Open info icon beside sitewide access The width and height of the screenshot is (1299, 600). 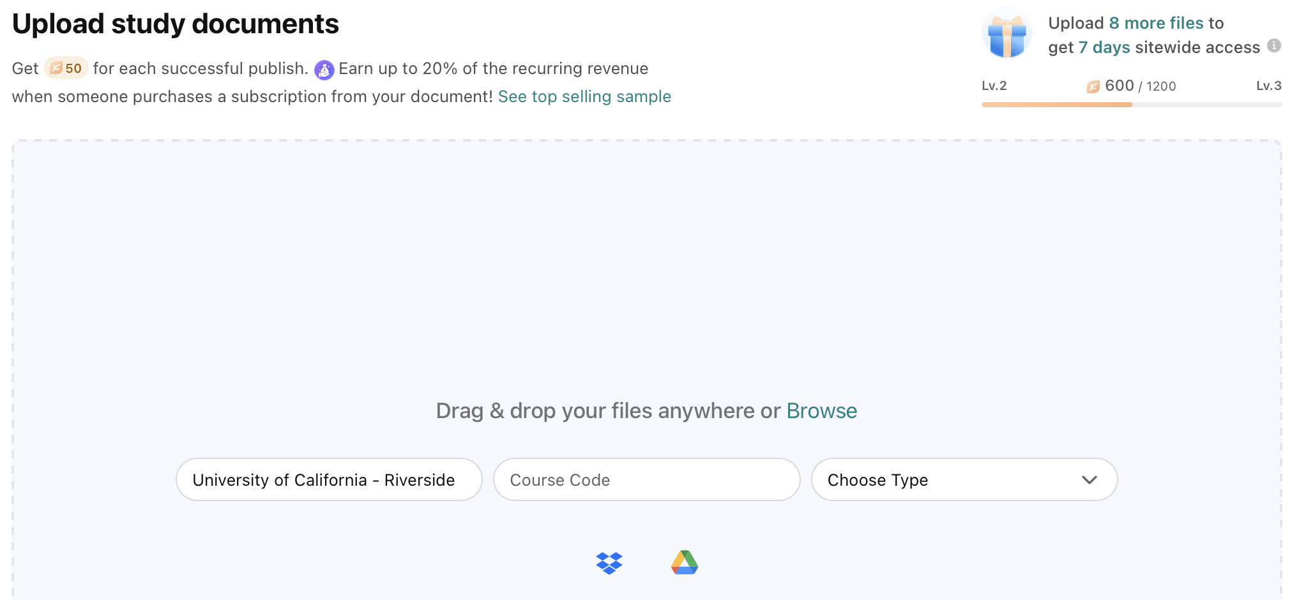click(1274, 46)
